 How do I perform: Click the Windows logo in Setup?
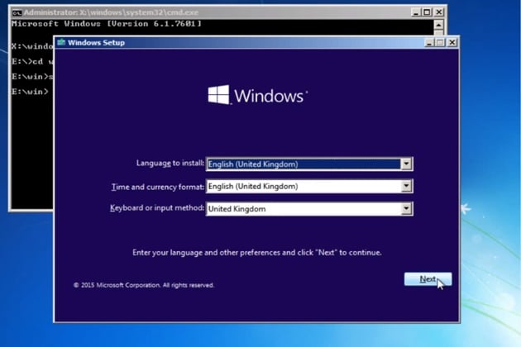(218, 95)
